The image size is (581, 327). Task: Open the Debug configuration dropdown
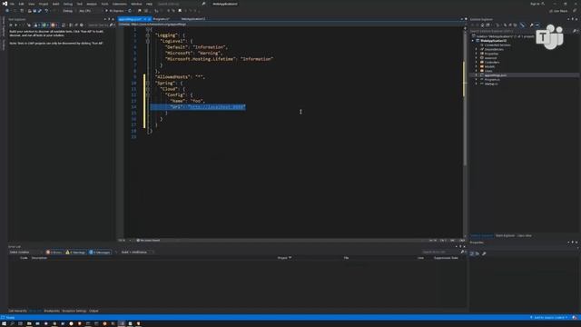68,11
